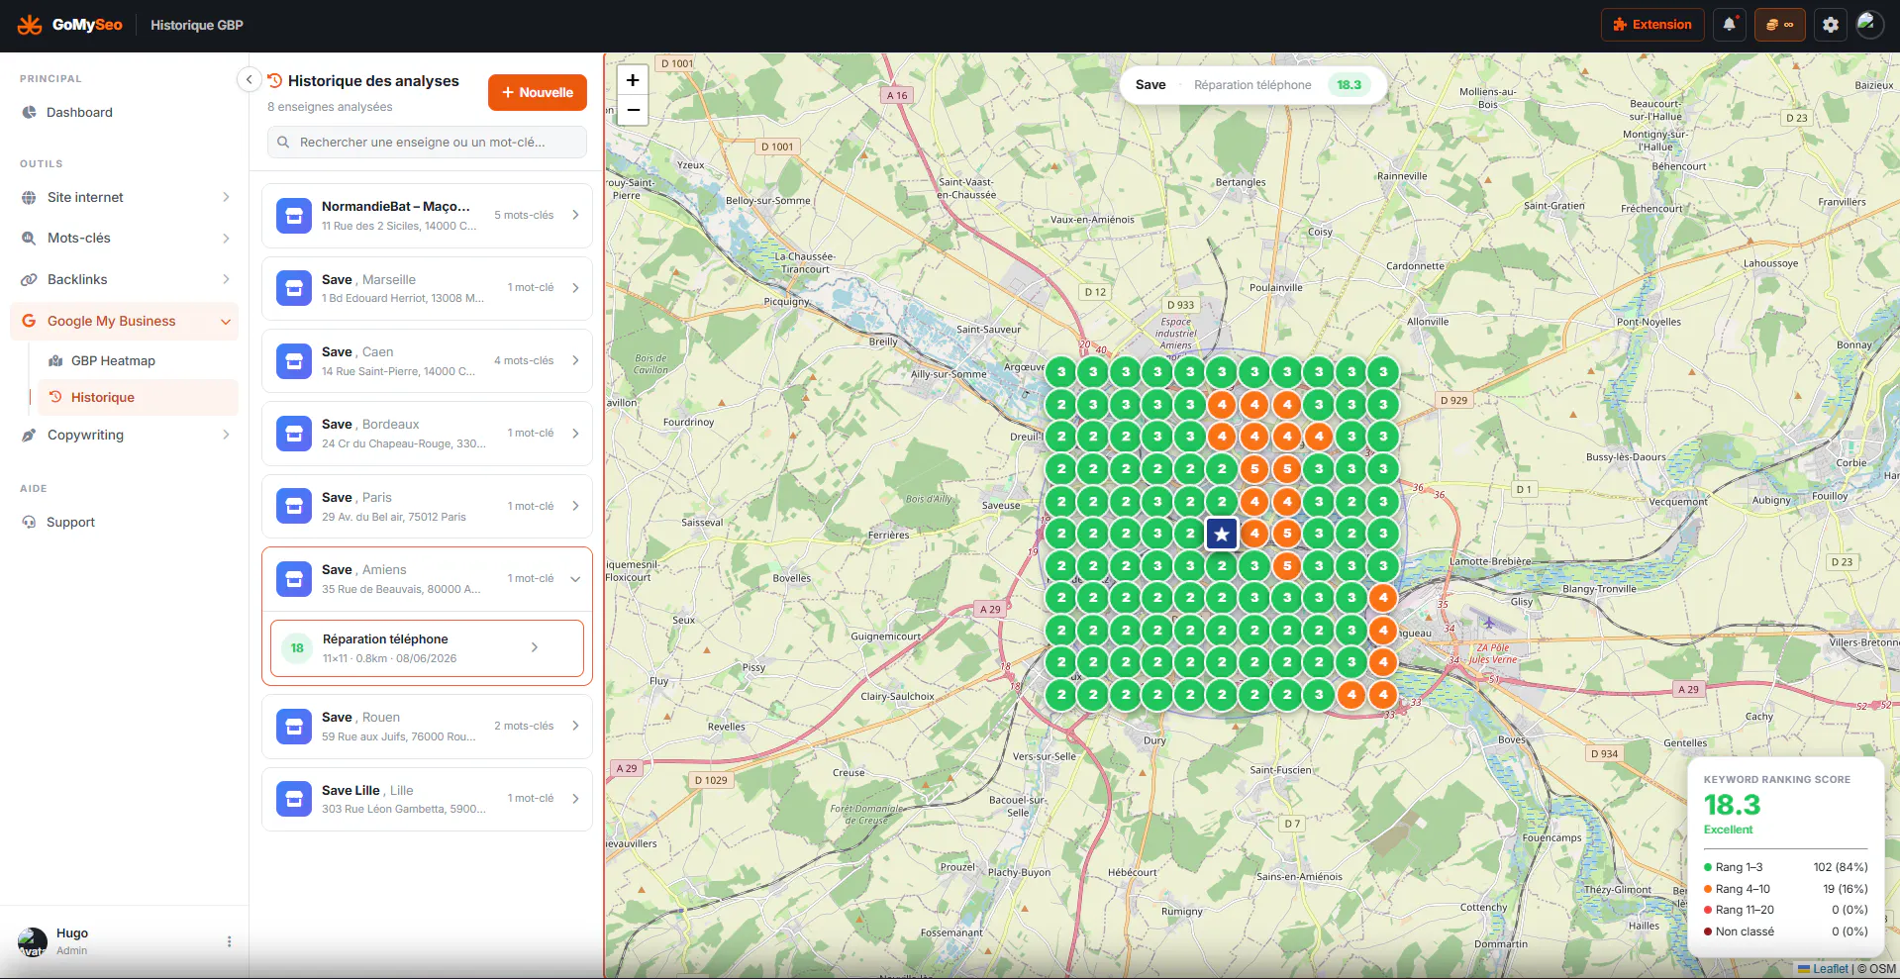Screen dimensions: 1900x979
Task: Open the NormandieBat analysis row
Action: point(427,216)
